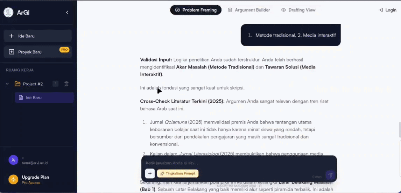Viewport: 401px width, 193px height.
Task: Click the PRO badge
Action: tap(64, 50)
